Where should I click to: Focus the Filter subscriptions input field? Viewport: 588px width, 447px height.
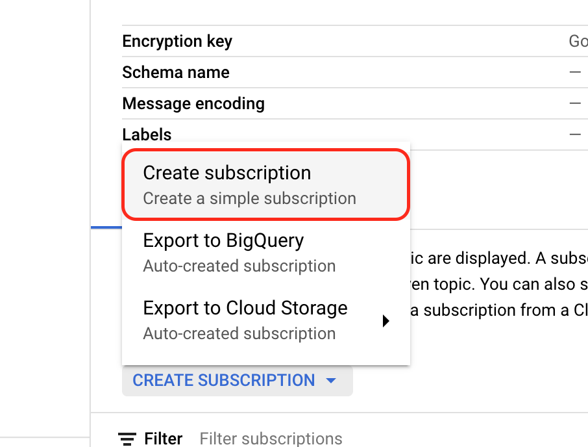[x=271, y=439]
